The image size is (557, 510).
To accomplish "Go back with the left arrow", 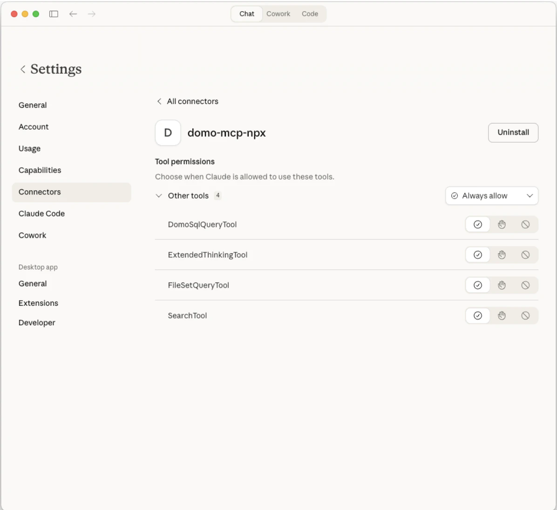I will point(73,14).
